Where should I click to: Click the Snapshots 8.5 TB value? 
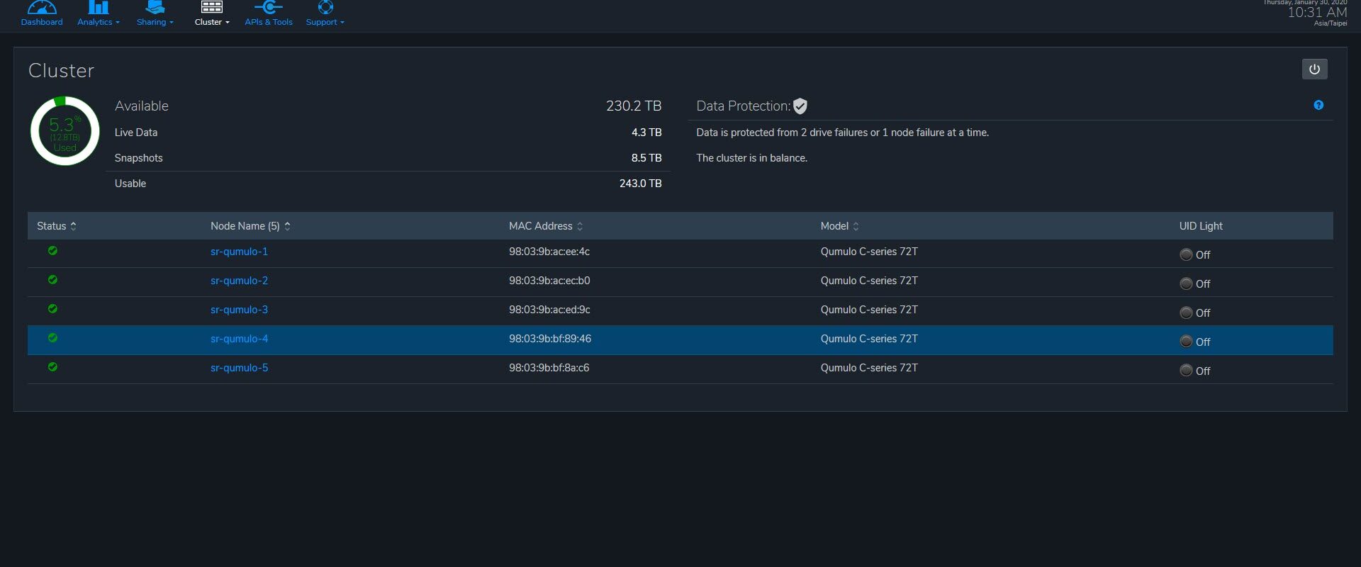(646, 158)
